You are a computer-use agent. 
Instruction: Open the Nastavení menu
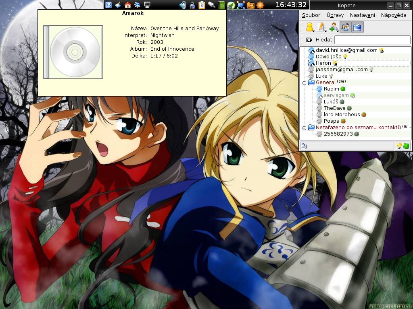pos(363,15)
